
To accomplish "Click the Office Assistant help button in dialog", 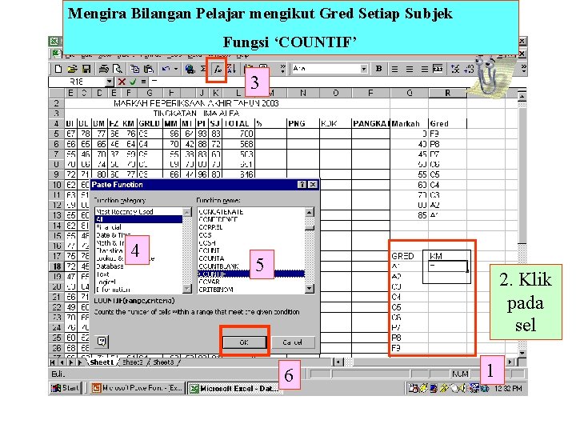I will point(102,342).
